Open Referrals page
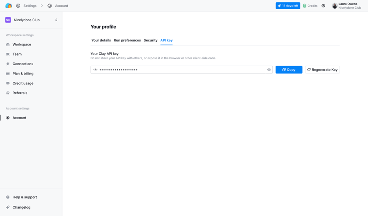This screenshot has width=368, height=216. click(x=20, y=93)
